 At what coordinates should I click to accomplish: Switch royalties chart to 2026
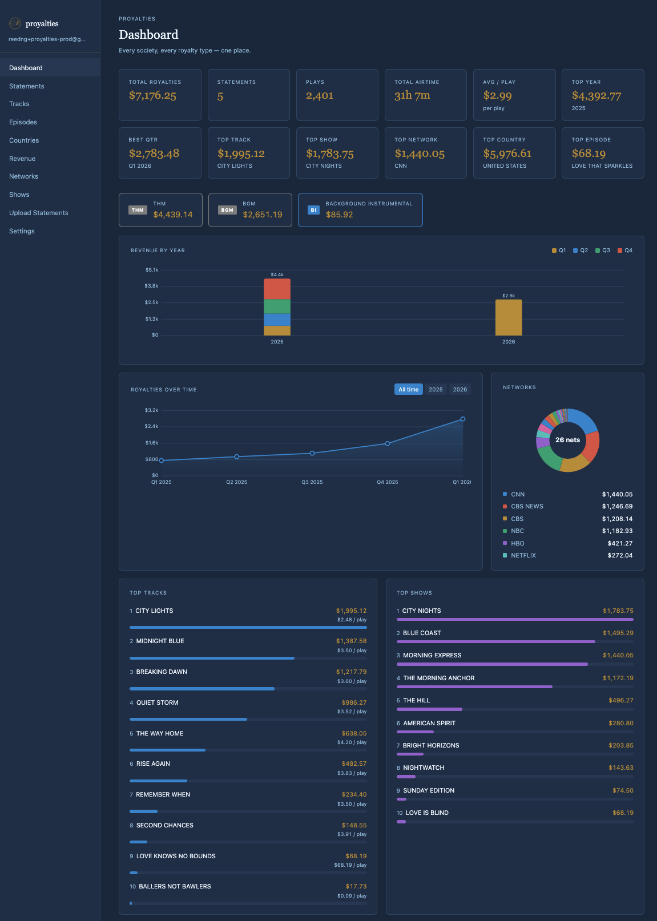[460, 389]
